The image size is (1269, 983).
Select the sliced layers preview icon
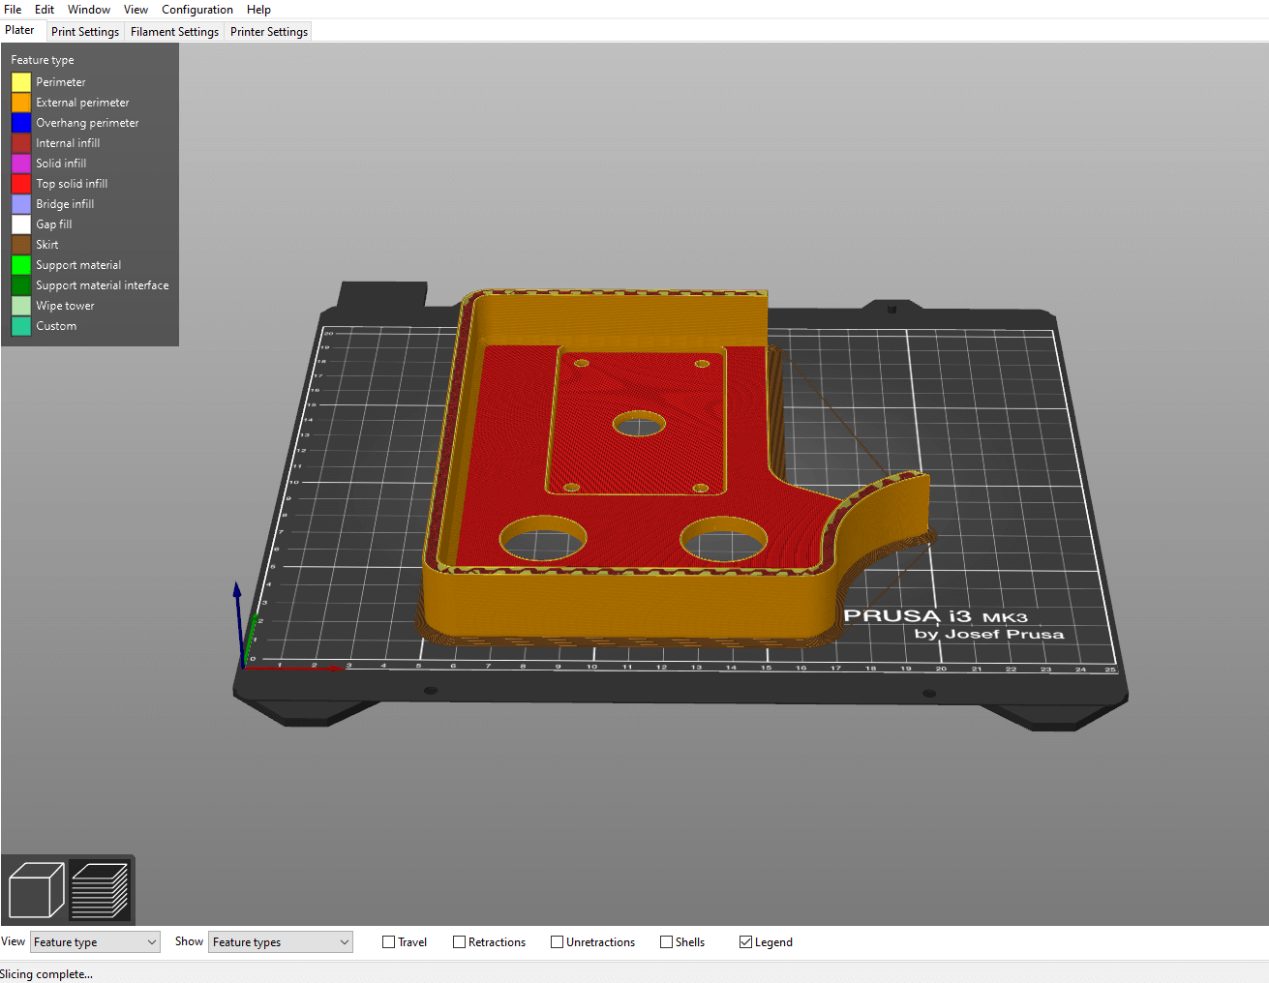[101, 889]
